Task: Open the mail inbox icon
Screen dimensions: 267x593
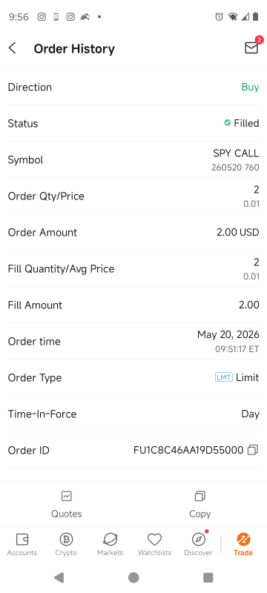Action: coord(251,47)
